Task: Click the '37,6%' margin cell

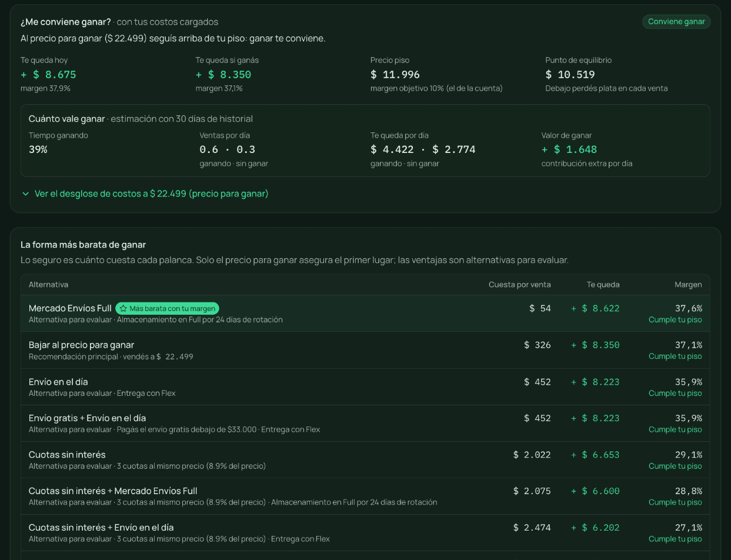Action: pyautogui.click(x=689, y=308)
